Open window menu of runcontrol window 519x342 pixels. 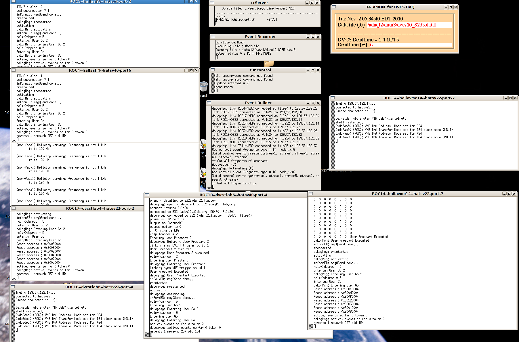coord(213,70)
